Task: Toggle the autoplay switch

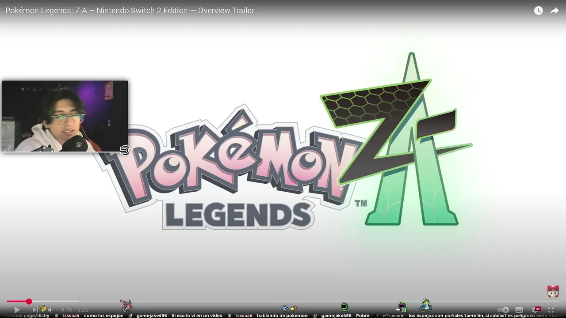Action: click(x=503, y=310)
